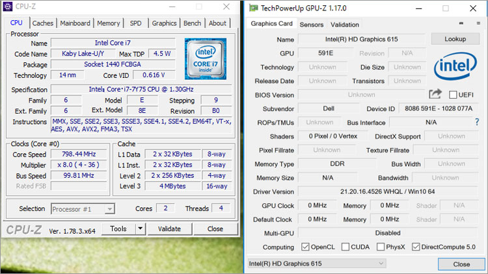
Task: Open the SPD tab
Action: point(136,23)
